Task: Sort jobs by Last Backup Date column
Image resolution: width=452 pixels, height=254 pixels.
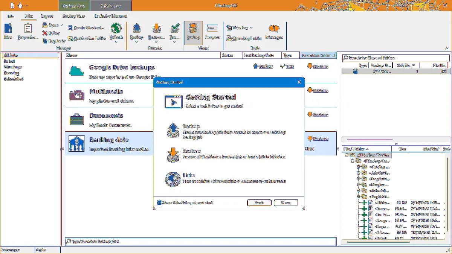Action: [x=261, y=55]
